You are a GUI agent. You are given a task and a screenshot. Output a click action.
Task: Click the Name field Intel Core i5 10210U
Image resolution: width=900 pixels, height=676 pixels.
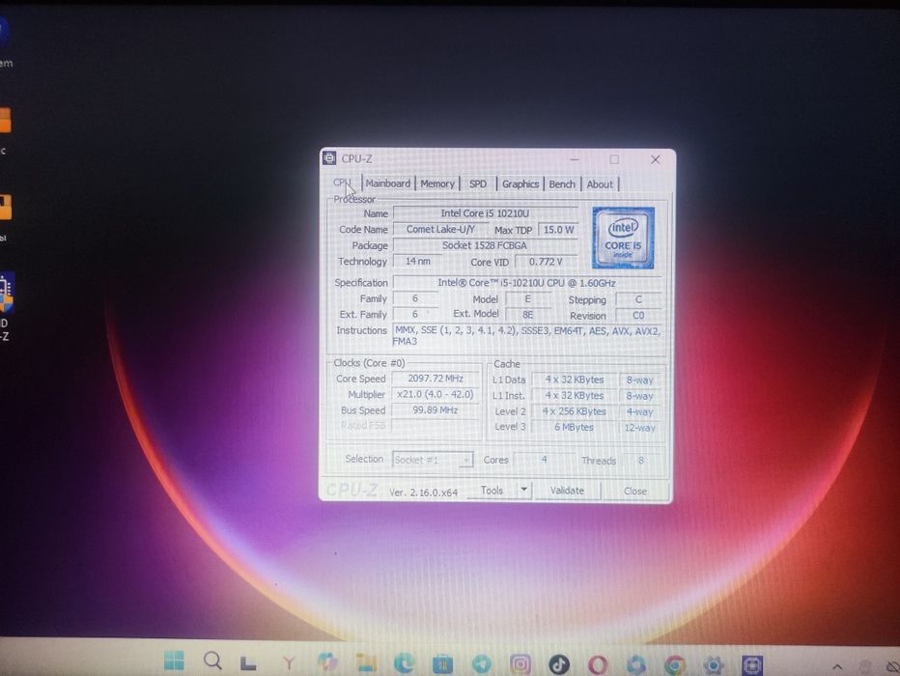pyautogui.click(x=485, y=212)
